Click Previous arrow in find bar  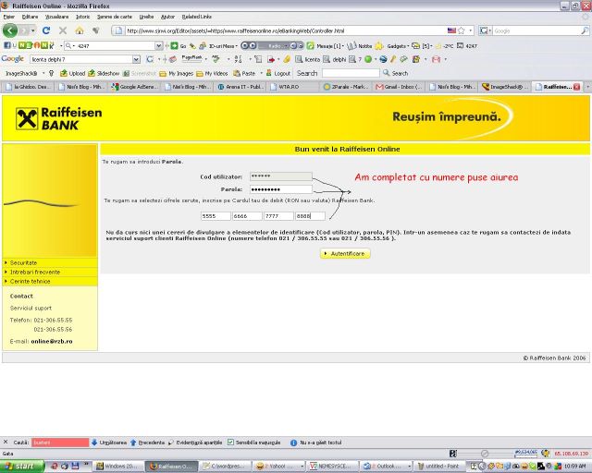(x=147, y=443)
